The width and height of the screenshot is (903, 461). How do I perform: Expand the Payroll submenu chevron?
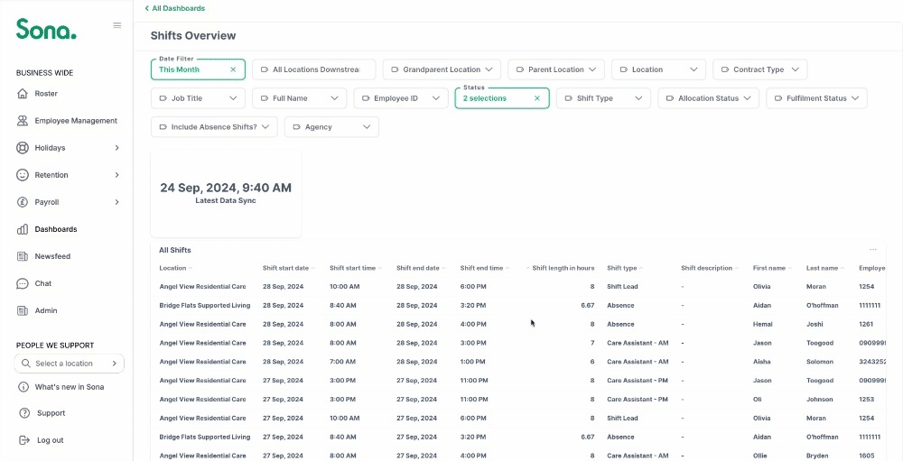point(116,202)
